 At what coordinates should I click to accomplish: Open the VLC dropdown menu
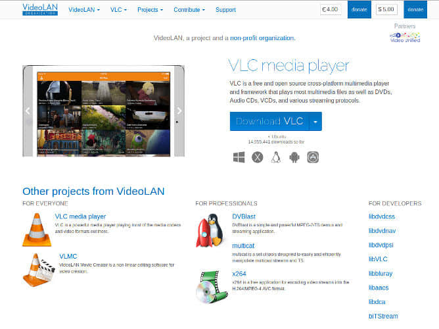pos(118,10)
